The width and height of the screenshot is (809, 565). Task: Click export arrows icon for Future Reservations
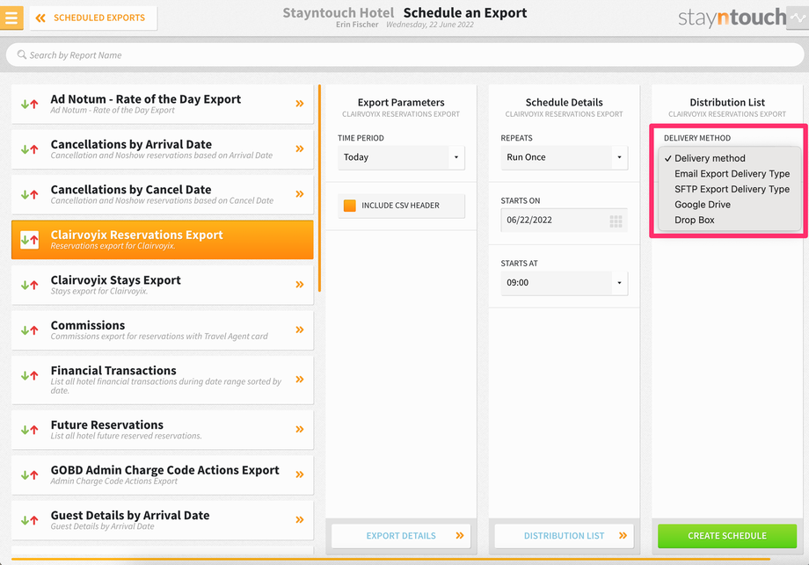(29, 430)
